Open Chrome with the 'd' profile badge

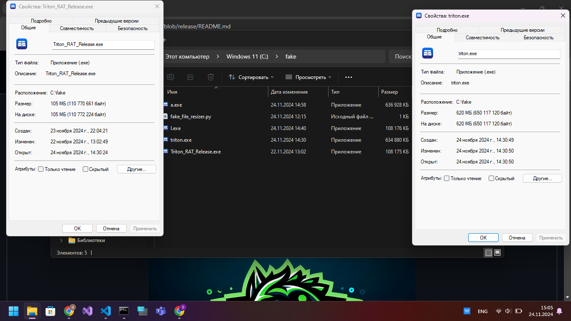click(x=69, y=311)
